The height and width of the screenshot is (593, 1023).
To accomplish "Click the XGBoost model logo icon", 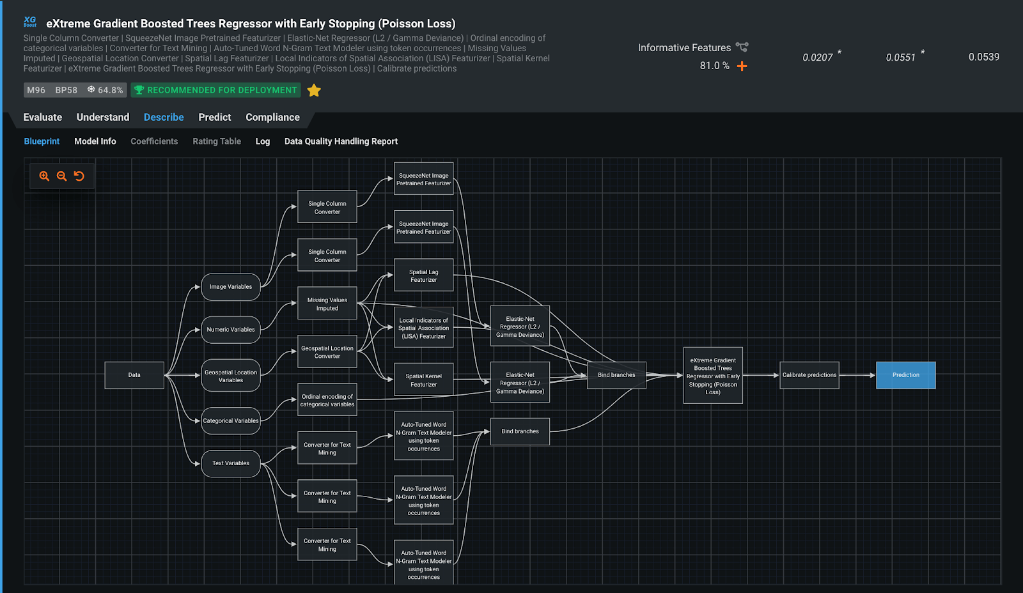I will coord(30,22).
